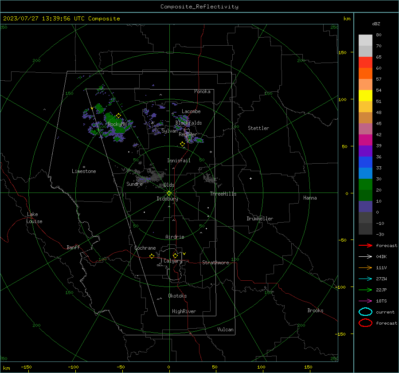Click the Ponoka label
Viewport: 399px width, 373px height.
pos(202,91)
